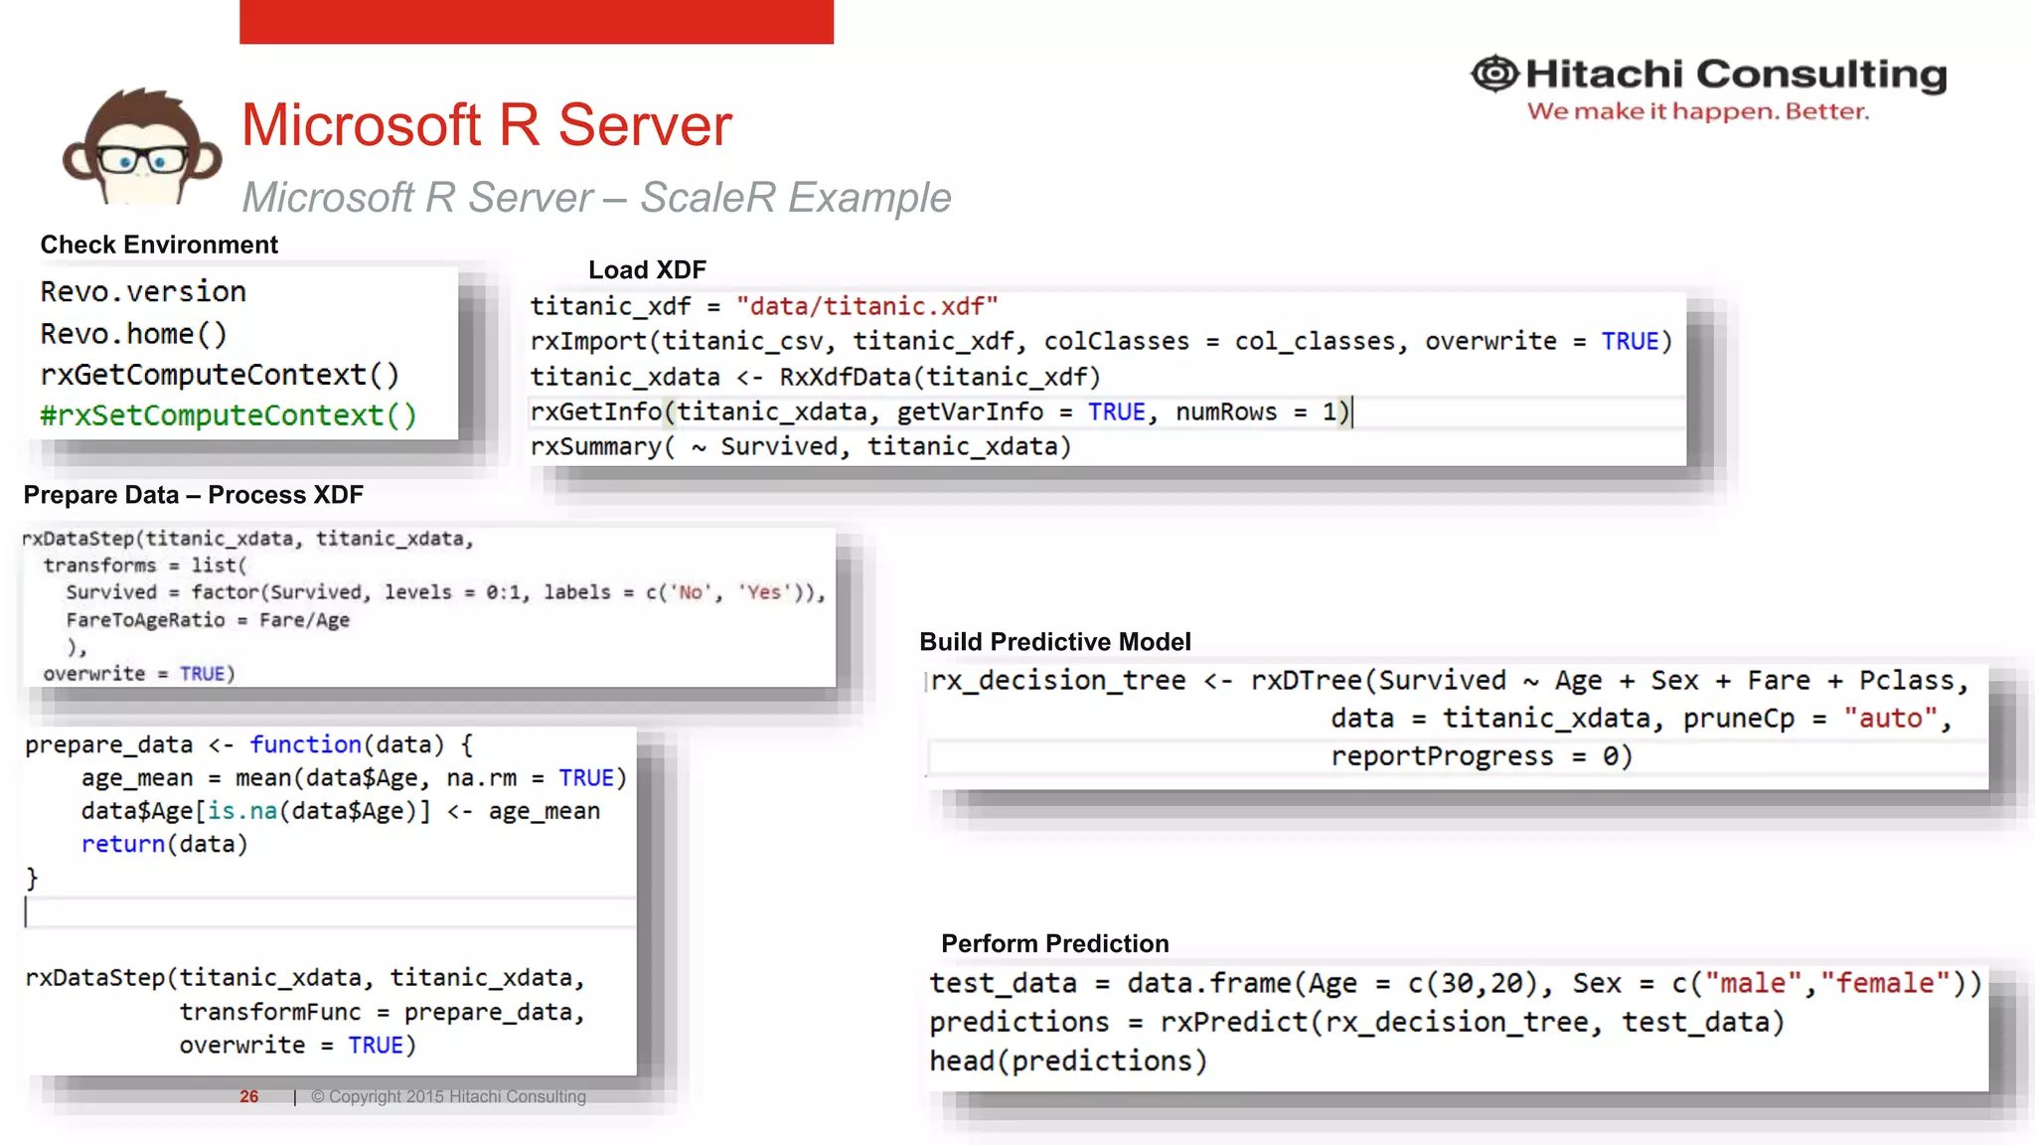Click the 'Survived = factor(Survived' line
The image size is (2035, 1145).
pyautogui.click(x=446, y=592)
